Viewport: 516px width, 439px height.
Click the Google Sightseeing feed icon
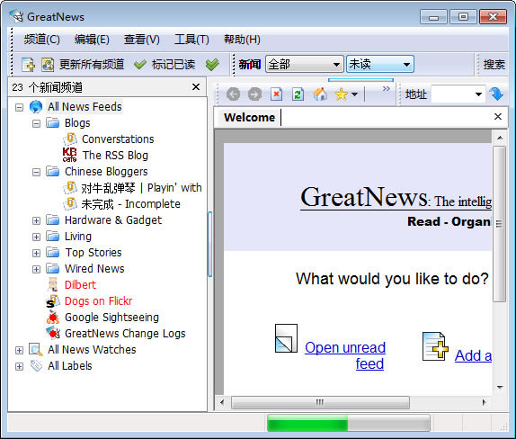coord(53,318)
